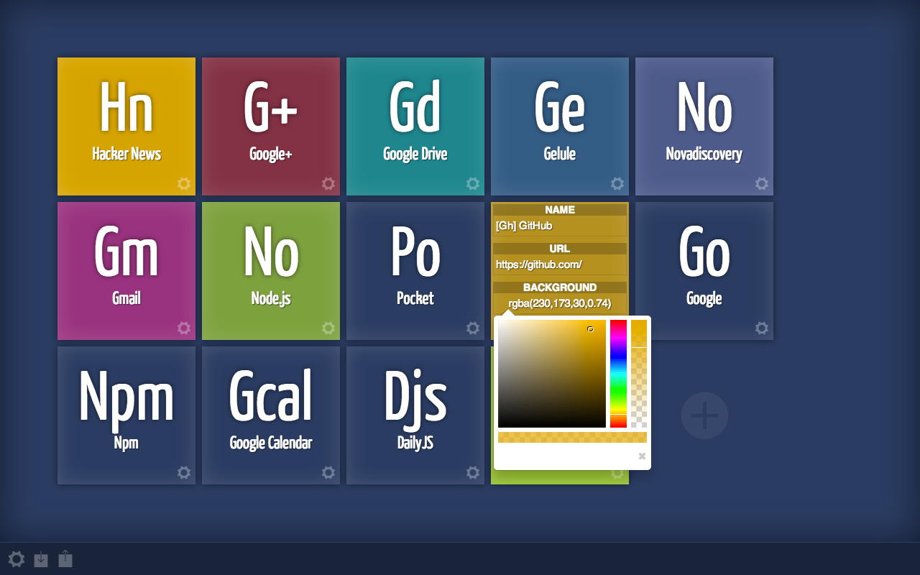The width and height of the screenshot is (920, 575).
Task: Open settings gear on Gmail tile
Action: point(184,328)
